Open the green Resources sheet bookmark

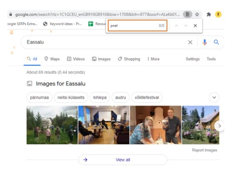97,24
